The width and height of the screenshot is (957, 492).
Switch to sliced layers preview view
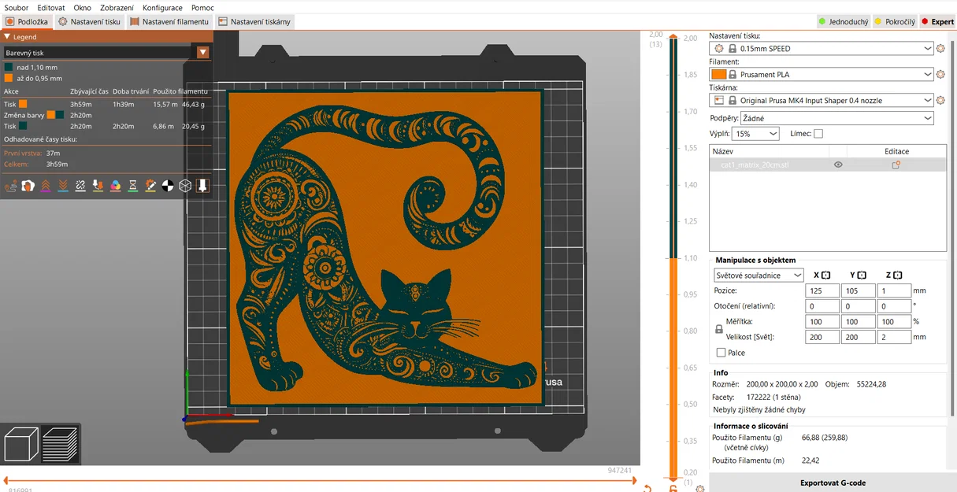point(60,445)
